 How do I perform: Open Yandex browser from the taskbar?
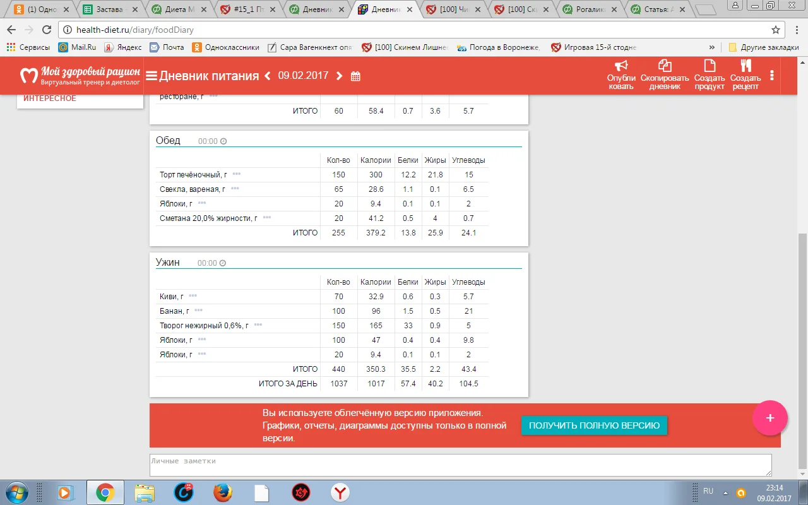tap(340, 492)
